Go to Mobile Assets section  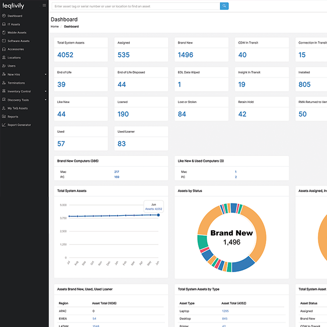coord(17,33)
